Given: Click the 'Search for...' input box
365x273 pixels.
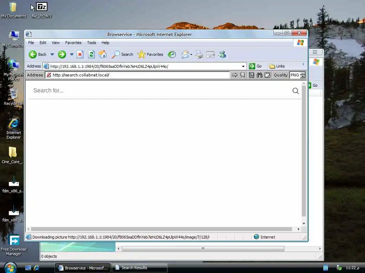Looking at the screenshot, I should point(161,91).
